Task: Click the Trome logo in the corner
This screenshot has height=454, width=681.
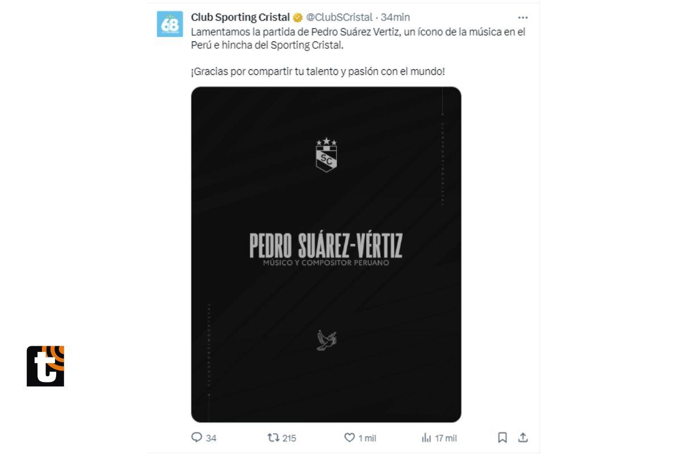Action: click(47, 366)
